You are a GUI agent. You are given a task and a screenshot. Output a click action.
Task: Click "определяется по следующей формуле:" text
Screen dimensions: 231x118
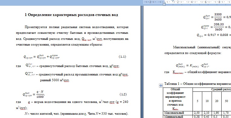coord(193,53)
